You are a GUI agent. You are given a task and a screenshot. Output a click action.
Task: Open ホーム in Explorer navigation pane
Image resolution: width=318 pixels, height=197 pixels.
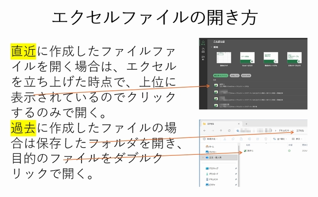tap(210, 146)
